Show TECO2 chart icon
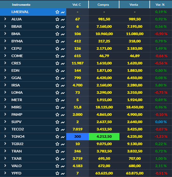The width and height of the screenshot is (172, 177). 63,129
